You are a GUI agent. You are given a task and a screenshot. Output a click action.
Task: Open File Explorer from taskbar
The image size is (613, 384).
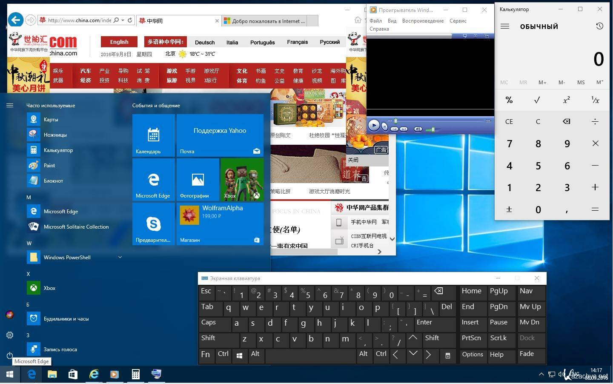(52, 374)
